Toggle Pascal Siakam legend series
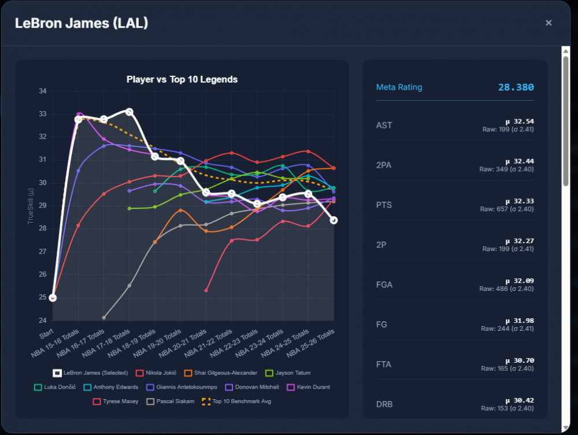This screenshot has height=435, width=578. [171, 401]
